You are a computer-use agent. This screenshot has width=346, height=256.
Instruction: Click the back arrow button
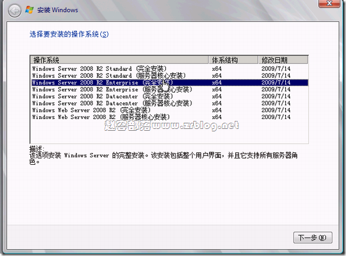coord(14,10)
